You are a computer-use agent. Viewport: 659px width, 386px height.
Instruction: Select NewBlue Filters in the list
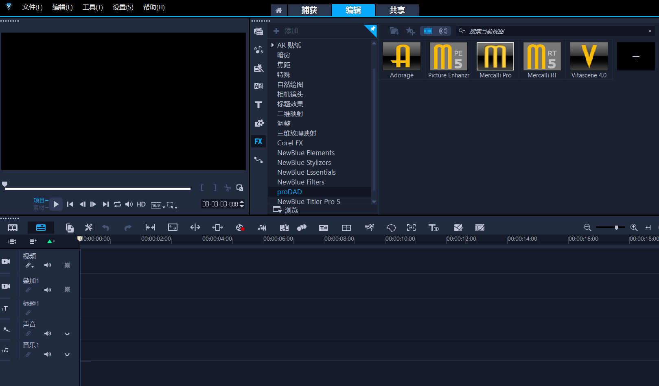pyautogui.click(x=301, y=182)
